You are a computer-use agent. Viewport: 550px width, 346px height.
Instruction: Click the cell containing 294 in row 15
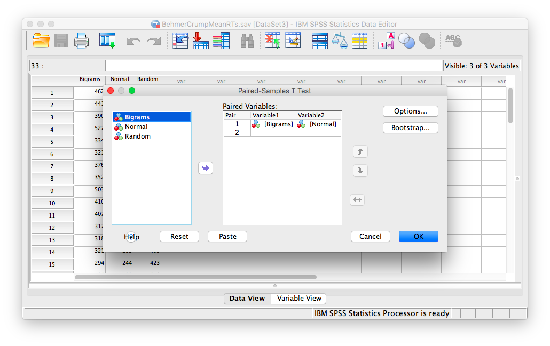(x=90, y=263)
